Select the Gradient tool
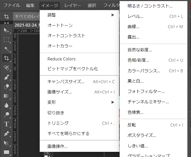This screenshot has height=157, width=191. (x=6, y=96)
